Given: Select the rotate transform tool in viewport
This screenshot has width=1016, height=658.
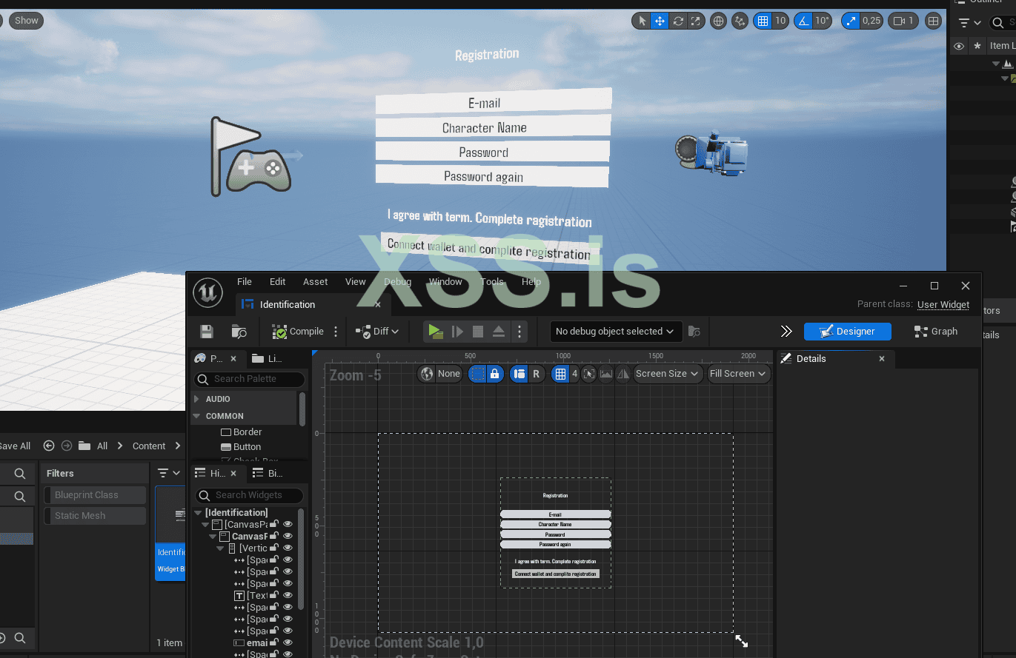Looking at the screenshot, I should coord(678,21).
